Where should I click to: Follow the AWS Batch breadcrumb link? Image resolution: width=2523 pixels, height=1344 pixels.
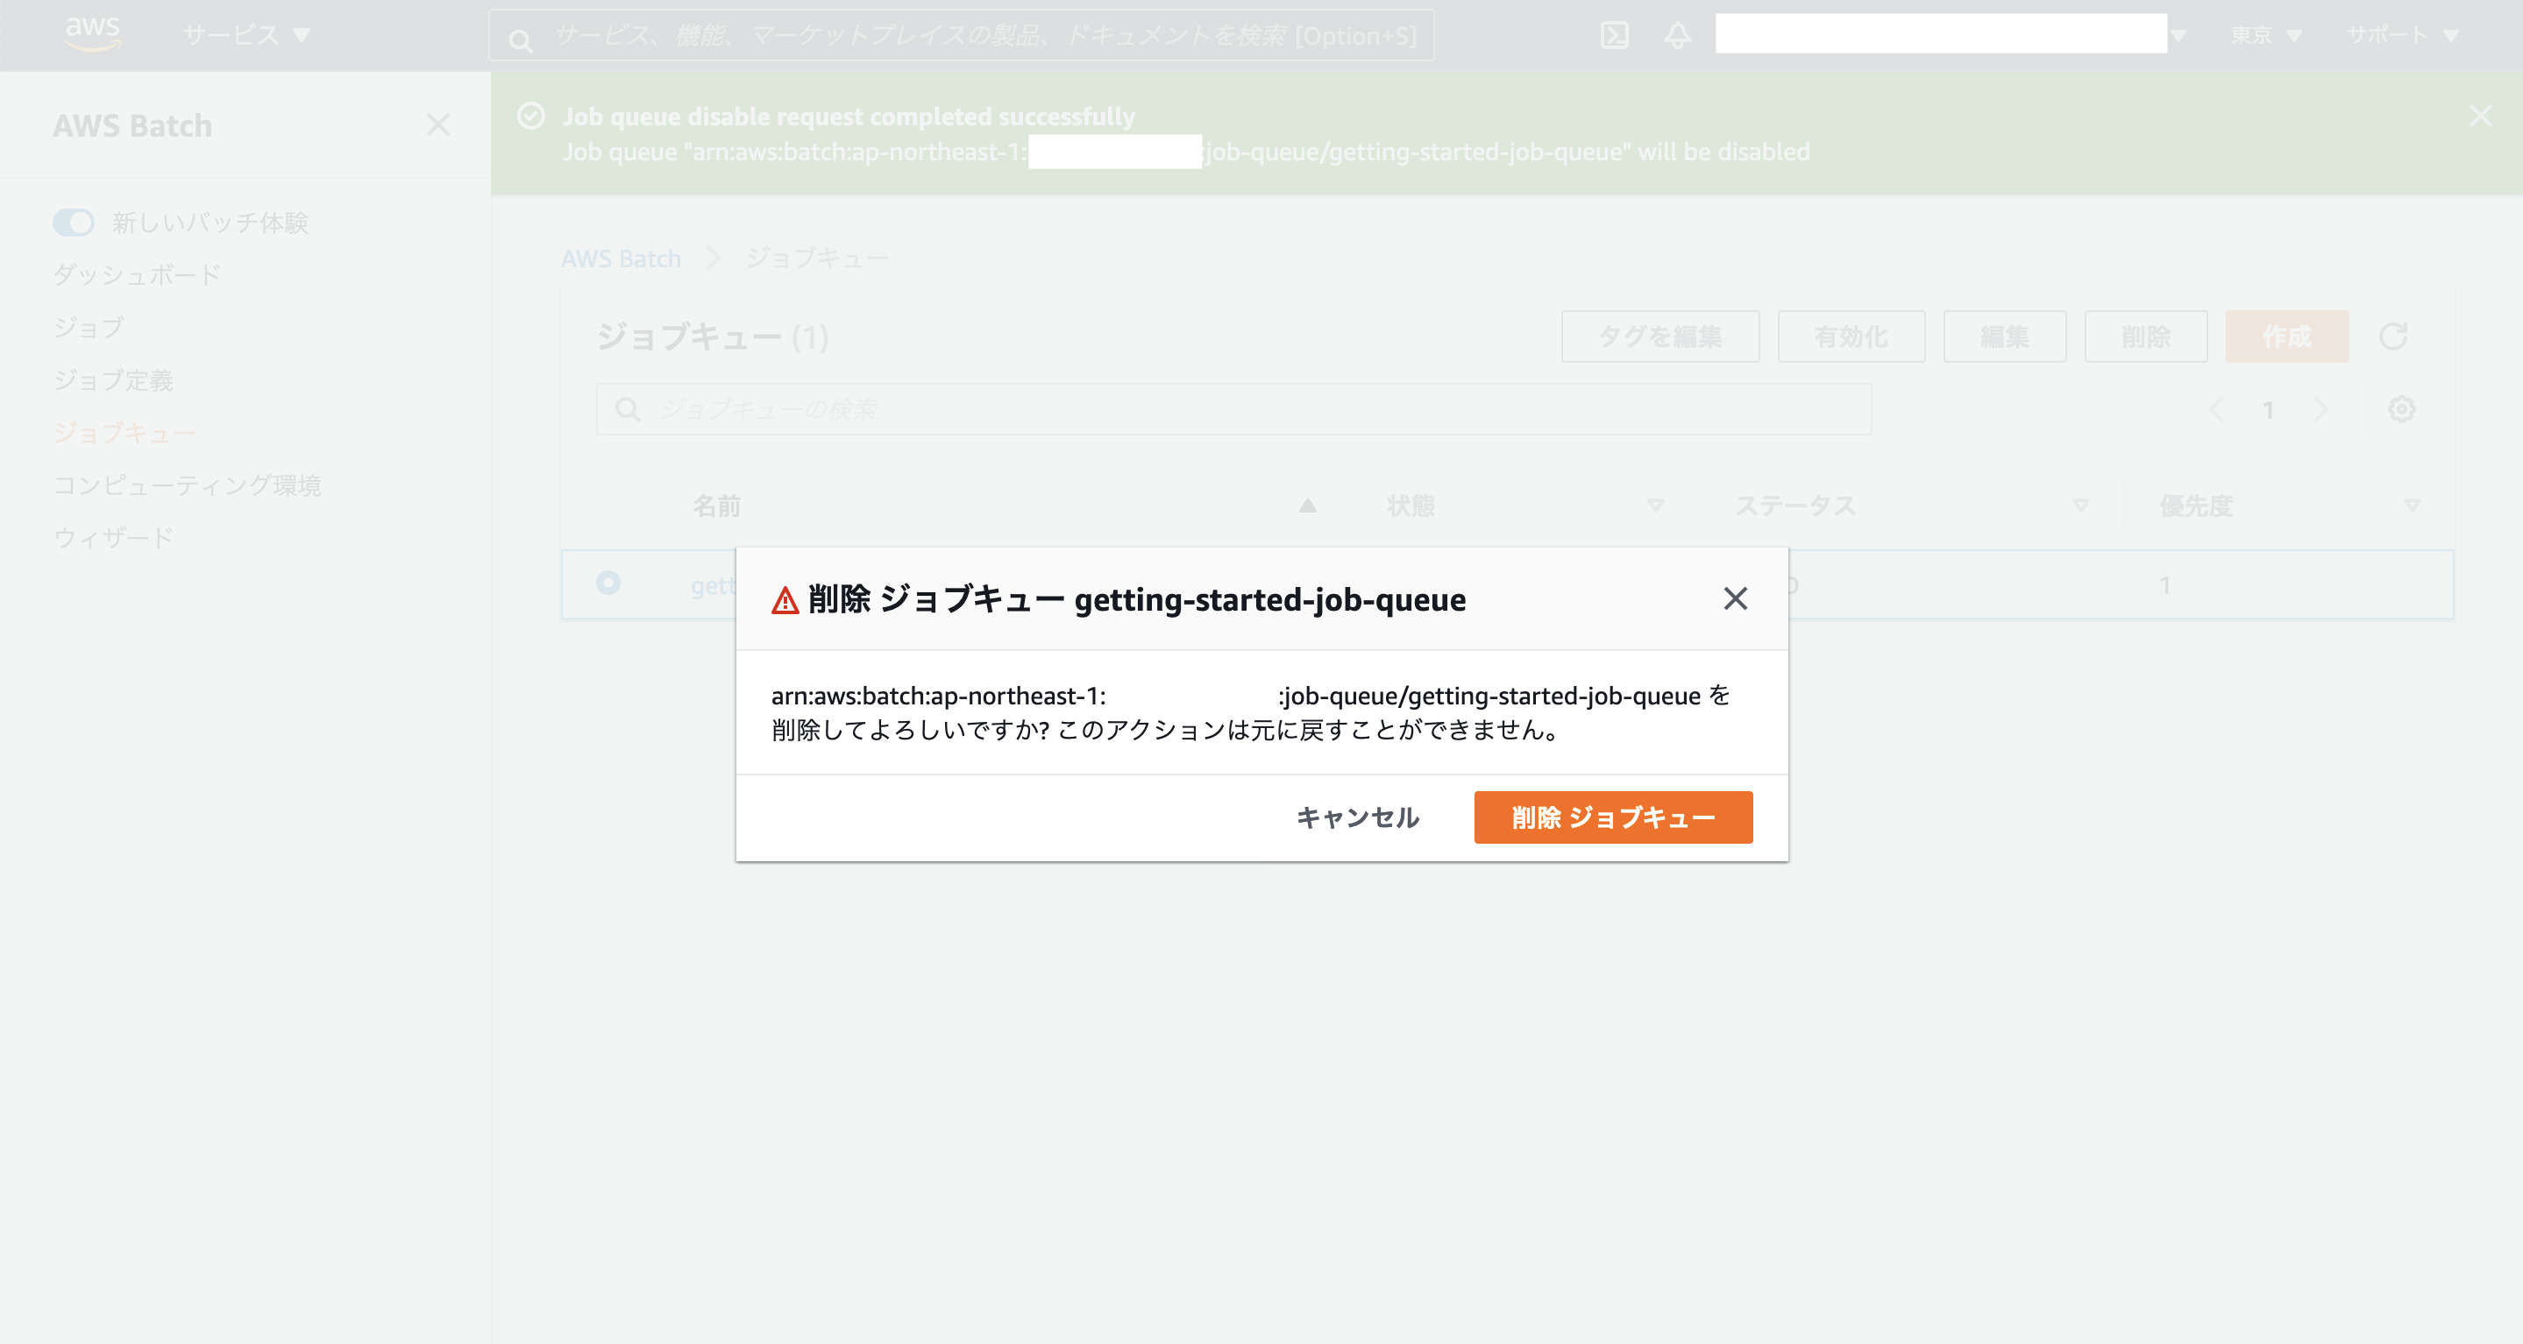point(621,258)
